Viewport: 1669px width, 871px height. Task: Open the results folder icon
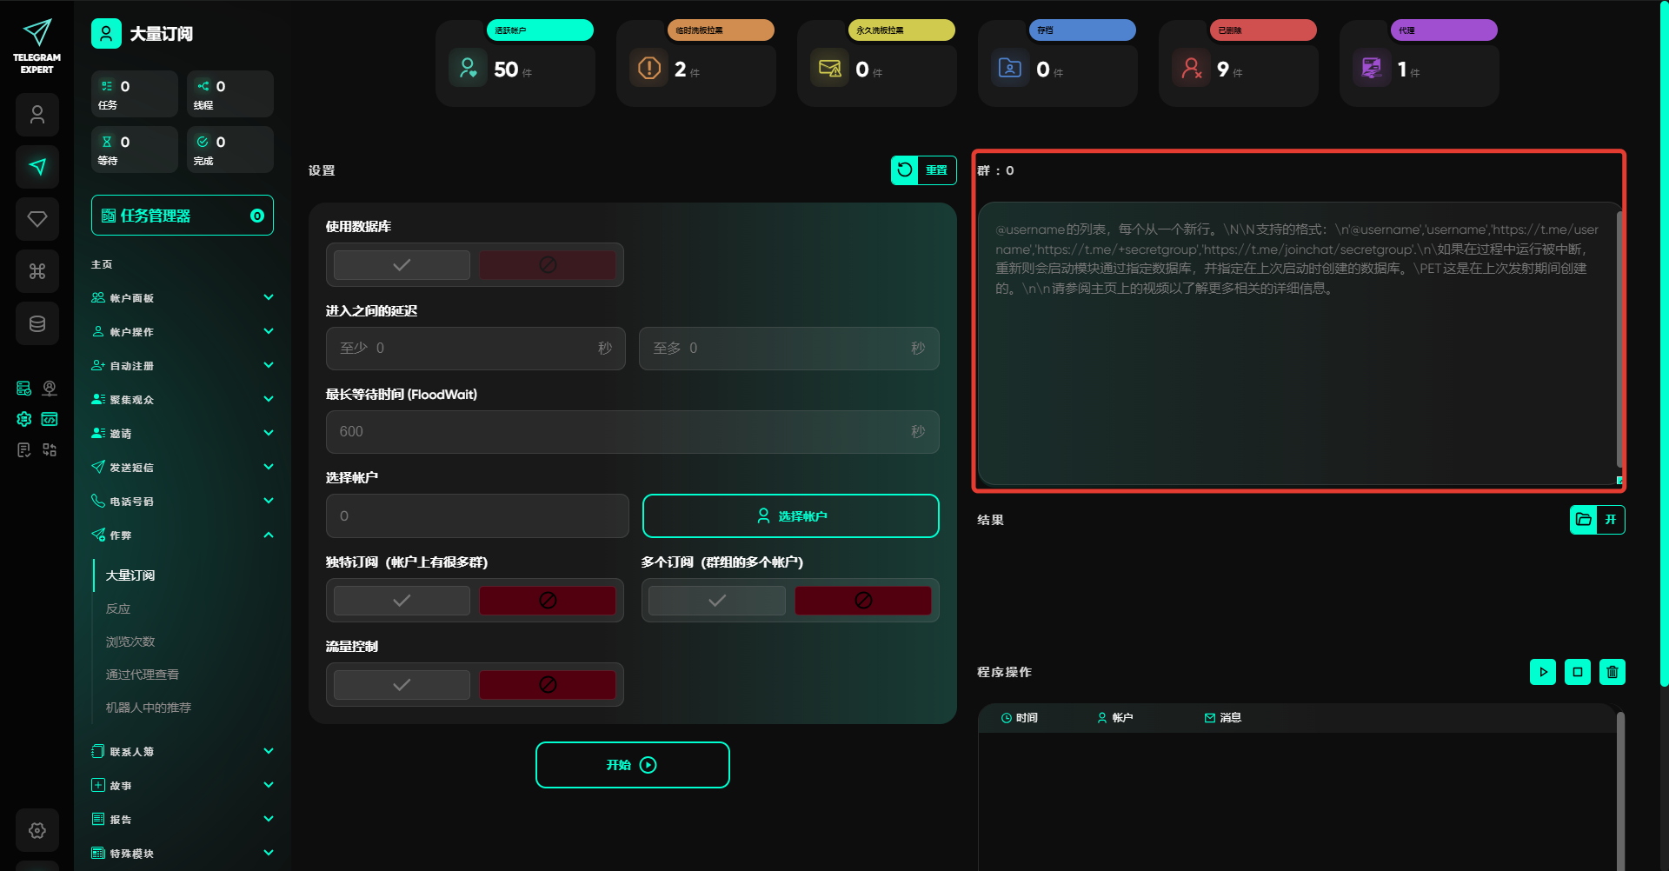1584,520
